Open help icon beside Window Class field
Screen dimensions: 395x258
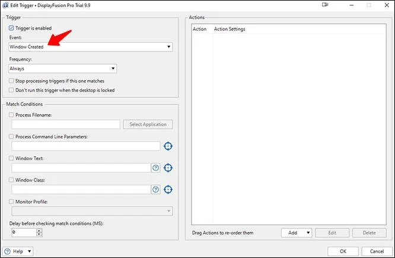[155, 189]
